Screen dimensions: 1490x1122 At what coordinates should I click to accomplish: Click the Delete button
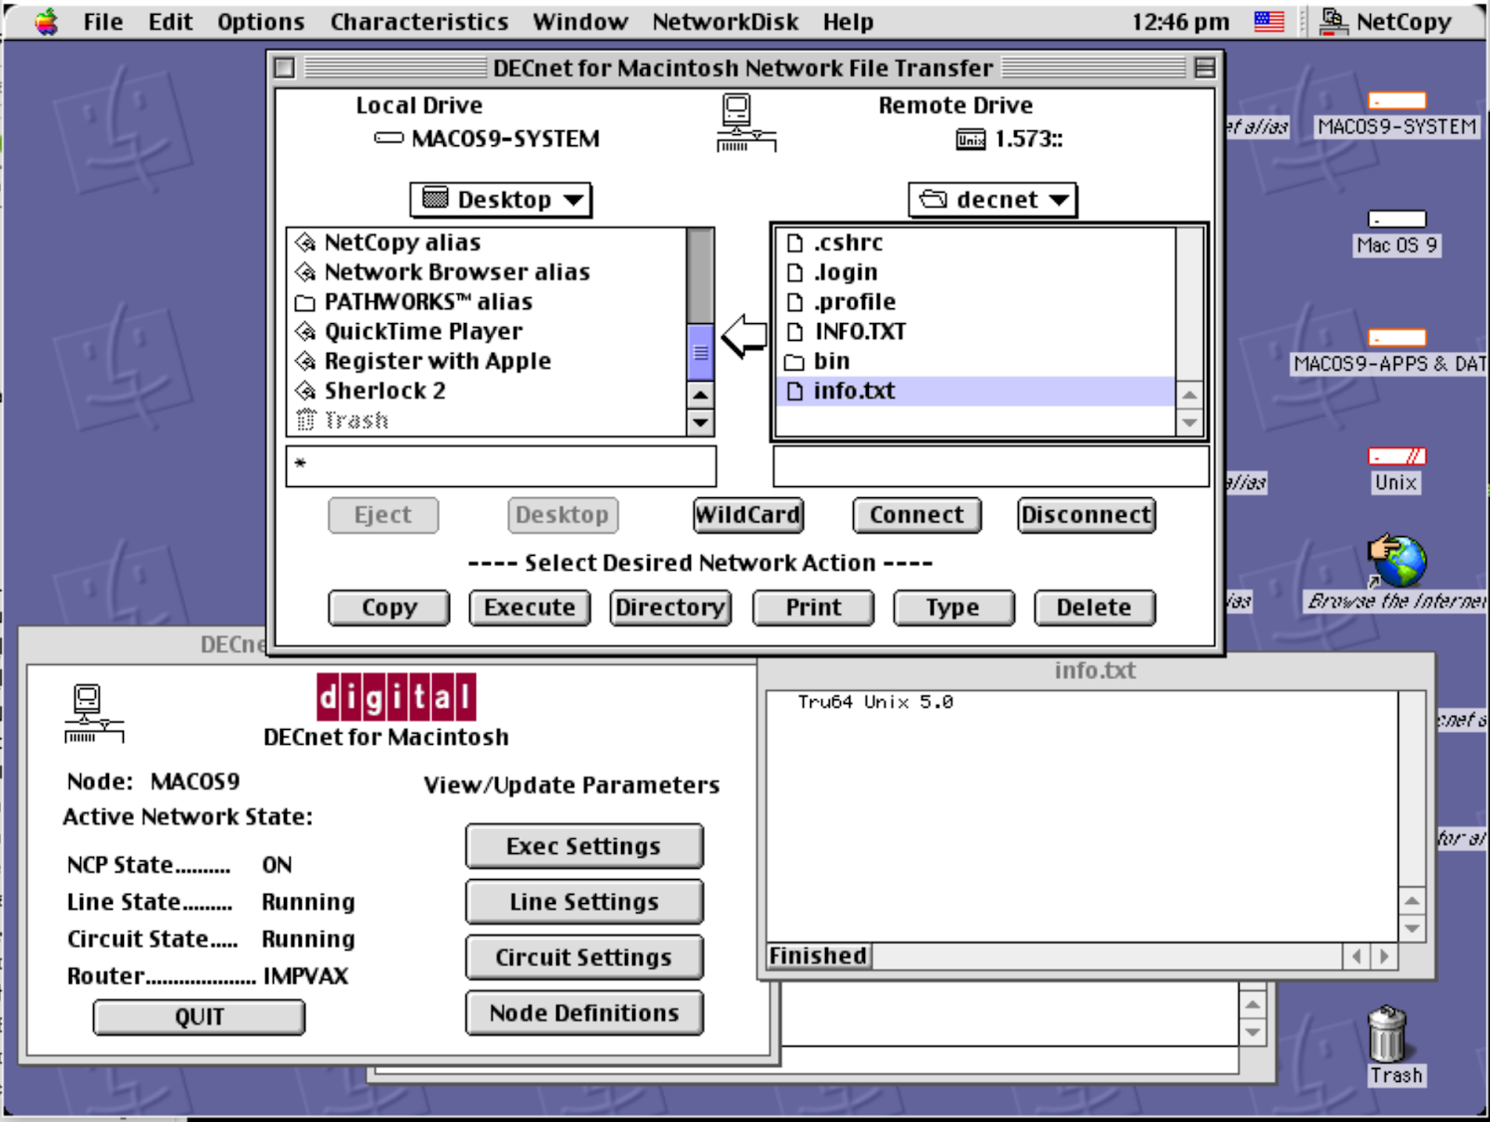point(1094,608)
